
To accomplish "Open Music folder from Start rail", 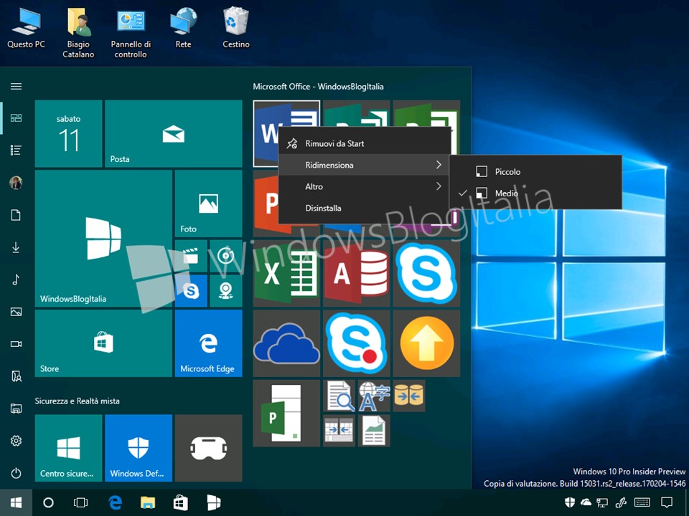I will point(17,279).
